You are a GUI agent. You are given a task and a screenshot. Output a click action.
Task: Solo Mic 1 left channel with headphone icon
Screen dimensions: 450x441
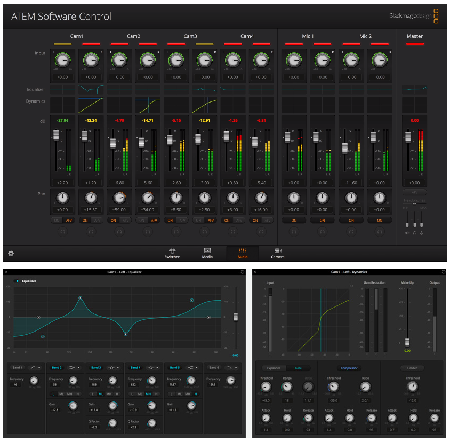coord(294,231)
